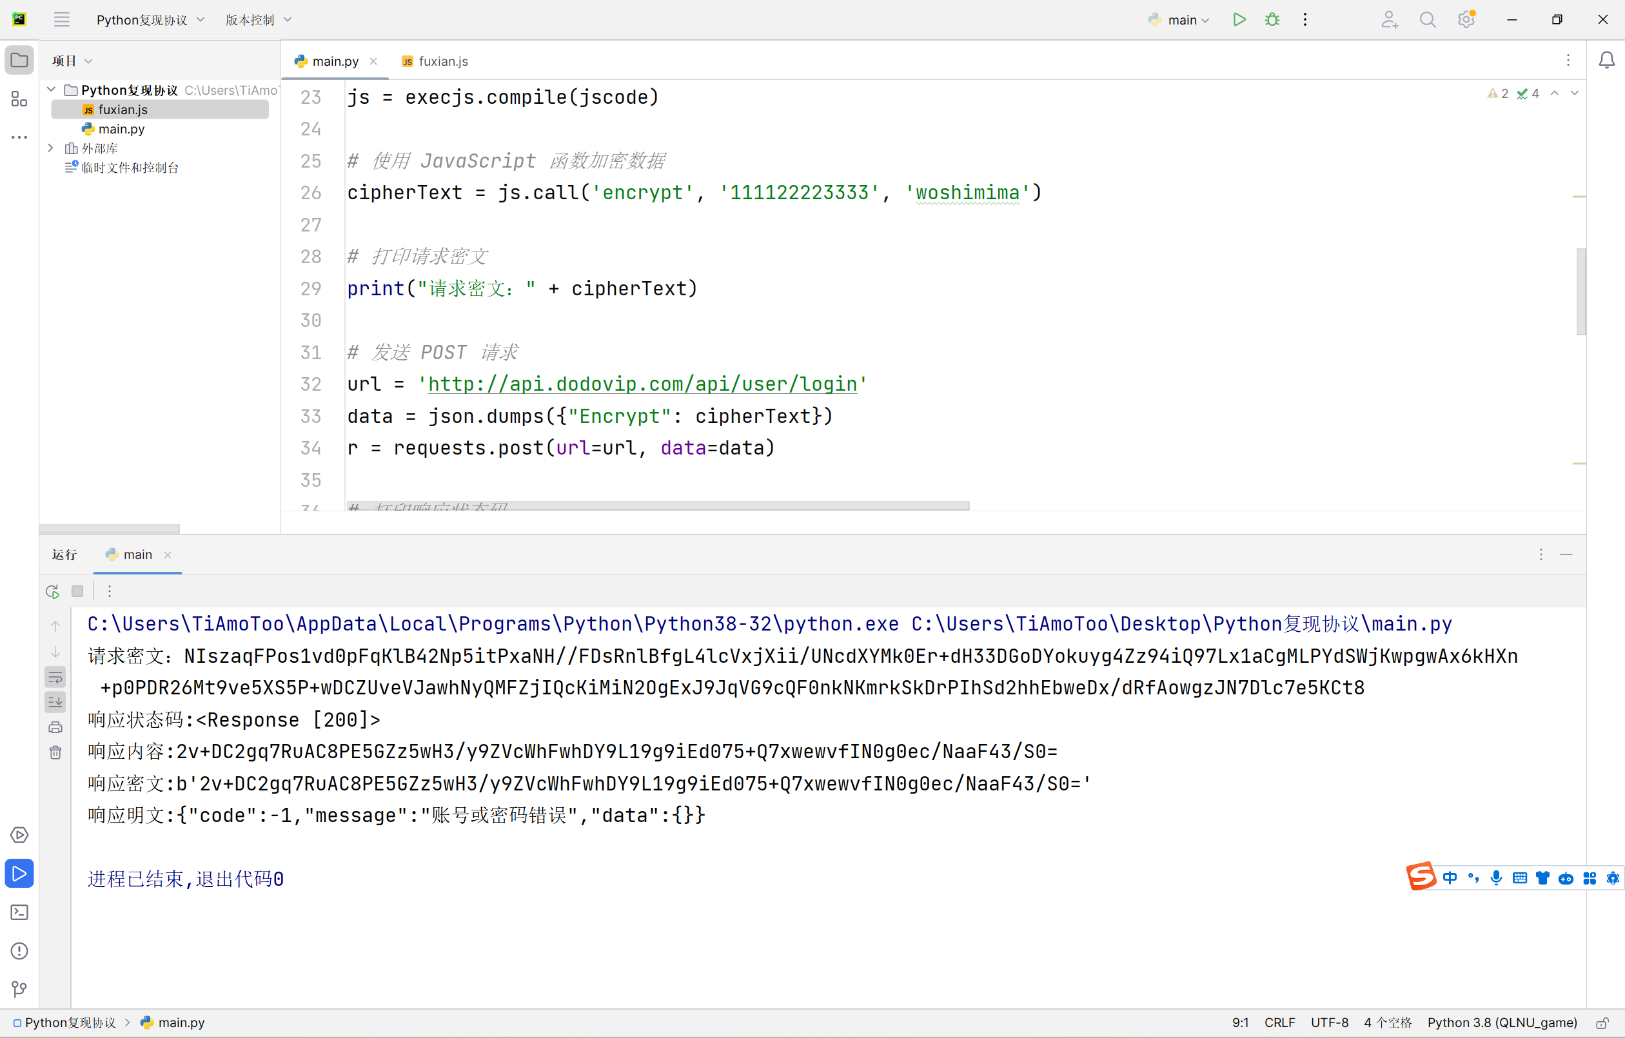
Task: Close the main.py editor tab
Action: [373, 61]
